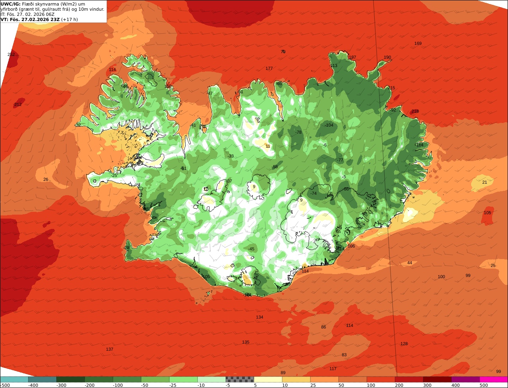Image resolution: width=508 pixels, height=388 pixels.
Task: Click the 83 value on the map
Action: pos(344,355)
